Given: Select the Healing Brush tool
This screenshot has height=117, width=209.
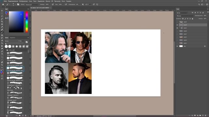Looking at the screenshot, I should coord(2,30).
